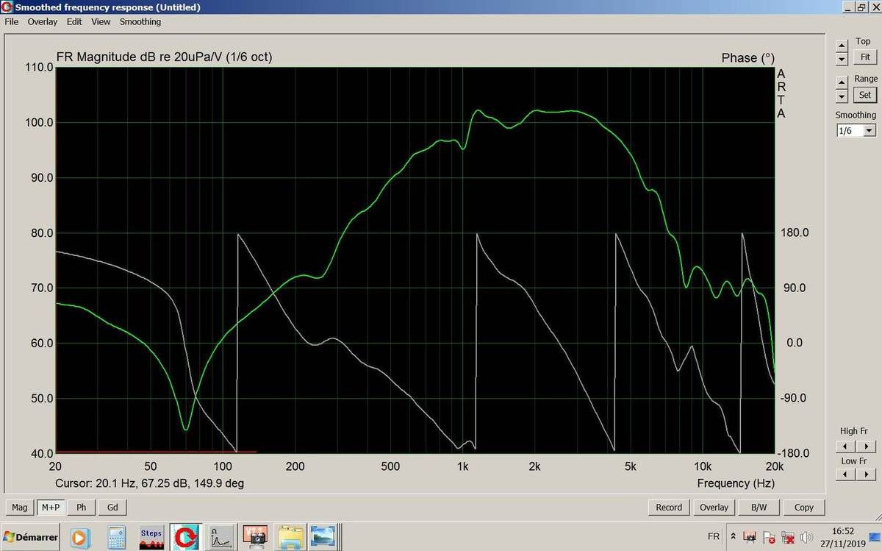The height and width of the screenshot is (551, 882).
Task: Open the Steps application in taskbar
Action: (151, 537)
